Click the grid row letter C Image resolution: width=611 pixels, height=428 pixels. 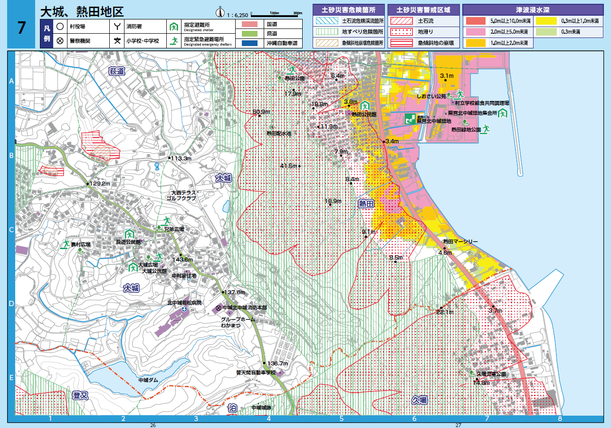pos(11,230)
